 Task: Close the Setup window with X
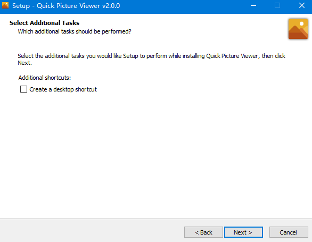[302, 5]
